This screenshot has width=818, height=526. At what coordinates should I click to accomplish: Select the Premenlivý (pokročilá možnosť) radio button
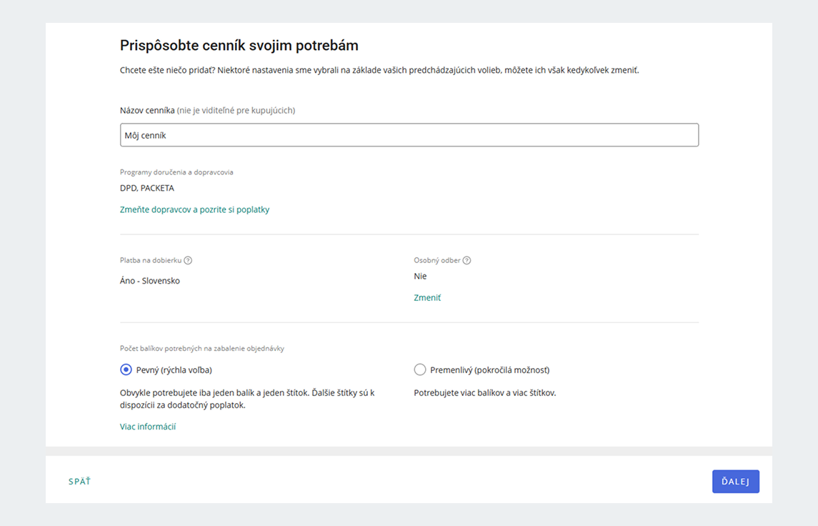tap(420, 370)
